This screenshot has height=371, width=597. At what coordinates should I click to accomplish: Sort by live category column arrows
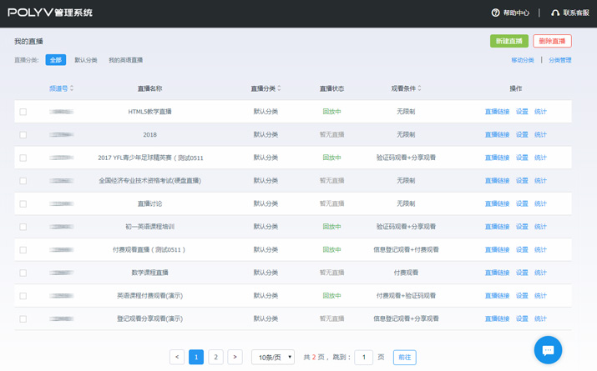[279, 88]
